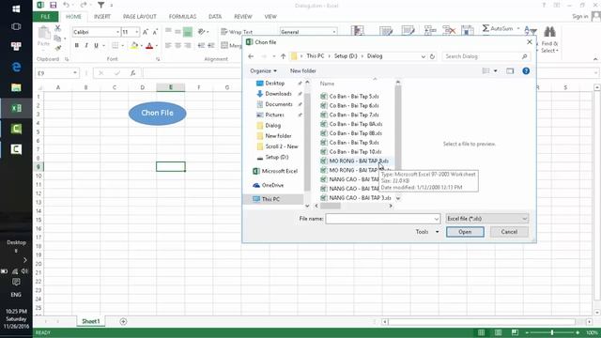Open the Excel file type filter dropdown
This screenshot has height=338, width=601.
pos(487,219)
